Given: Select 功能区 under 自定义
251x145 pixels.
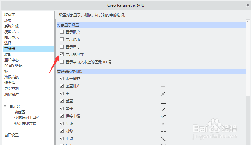Looking at the screenshot, I should [20, 112].
